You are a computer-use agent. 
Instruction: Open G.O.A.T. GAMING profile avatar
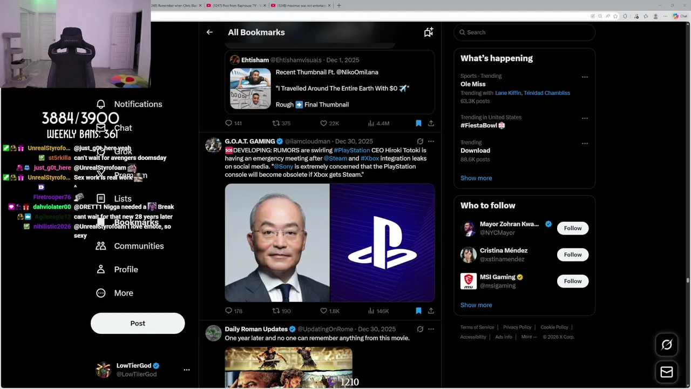pyautogui.click(x=213, y=145)
